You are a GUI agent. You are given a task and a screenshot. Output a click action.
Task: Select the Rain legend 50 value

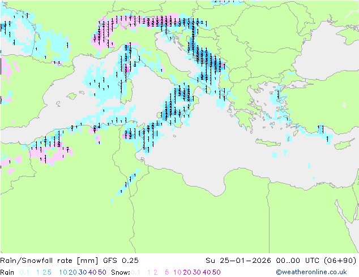click(102, 272)
